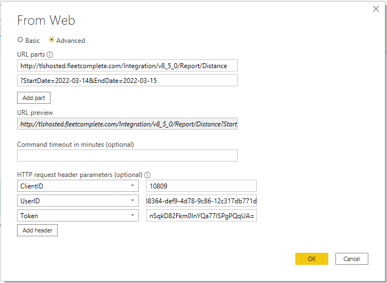This screenshot has width=387, height=283.
Task: Click the URL parts info icon
Action: [49, 54]
